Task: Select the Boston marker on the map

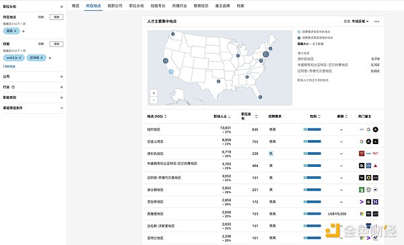Action: pos(270,48)
